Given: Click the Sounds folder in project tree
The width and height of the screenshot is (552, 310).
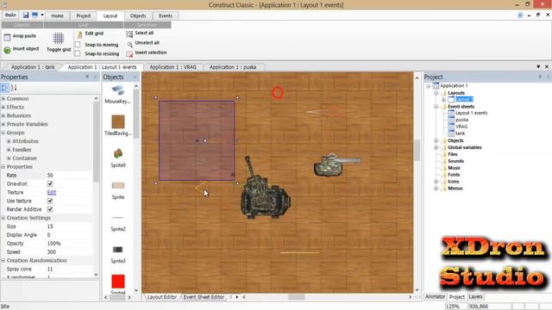Looking at the screenshot, I should (x=455, y=161).
